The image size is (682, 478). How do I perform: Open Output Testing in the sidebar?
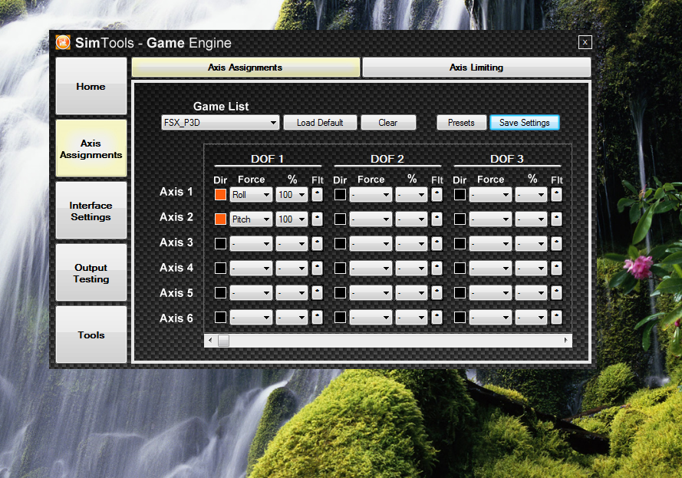click(x=91, y=272)
